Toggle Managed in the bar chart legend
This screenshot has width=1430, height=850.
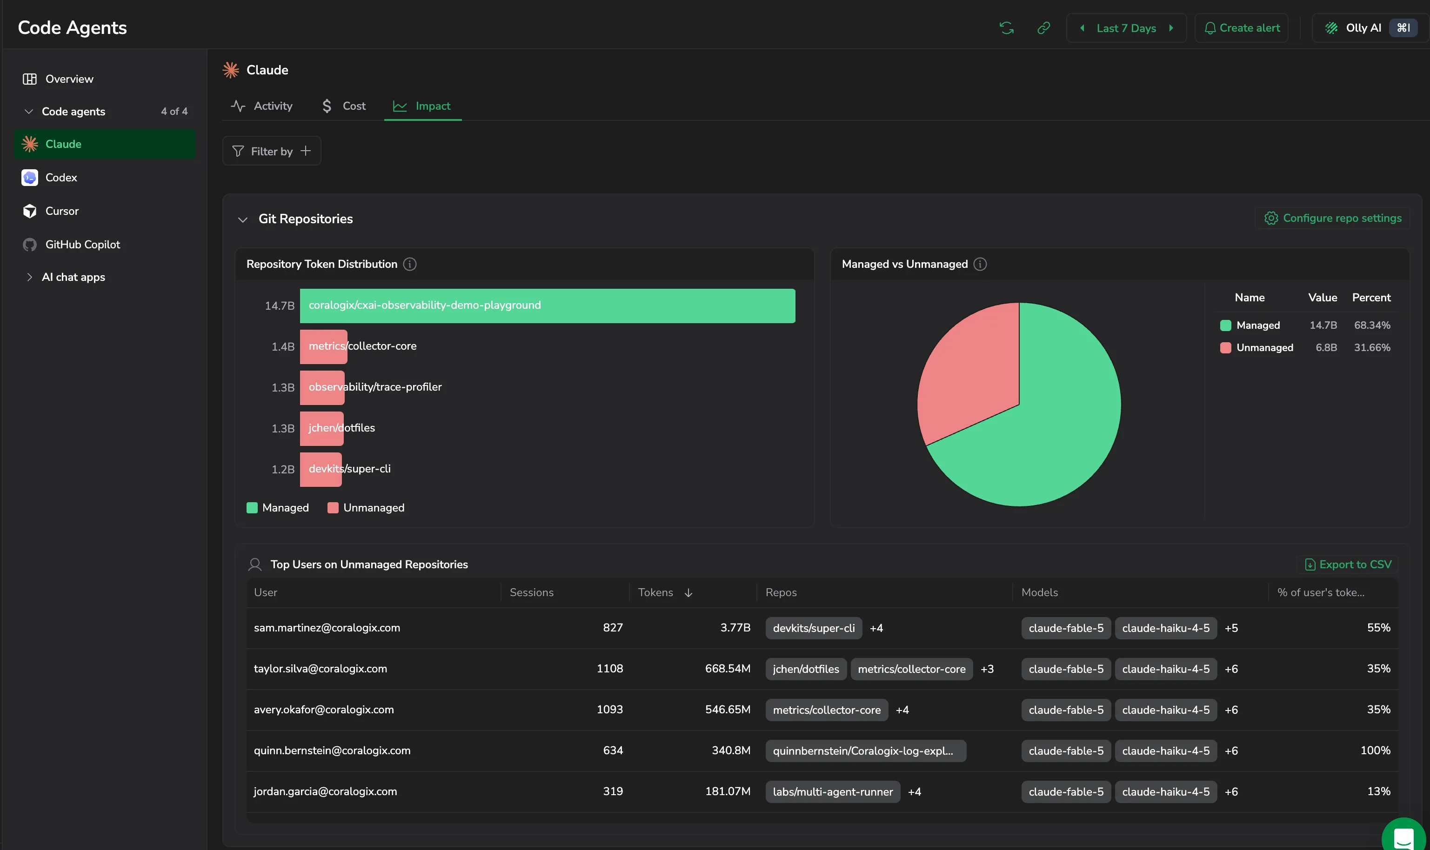pos(278,508)
